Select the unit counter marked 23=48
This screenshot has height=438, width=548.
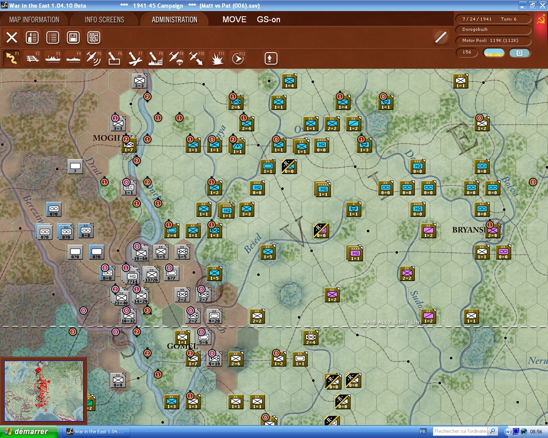(121, 297)
